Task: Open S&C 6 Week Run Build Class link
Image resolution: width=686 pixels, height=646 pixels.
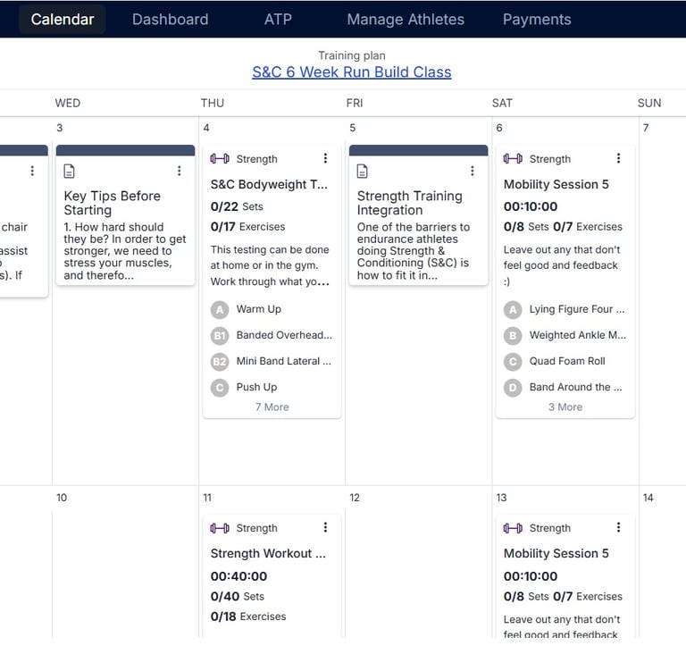Action: coord(351,72)
